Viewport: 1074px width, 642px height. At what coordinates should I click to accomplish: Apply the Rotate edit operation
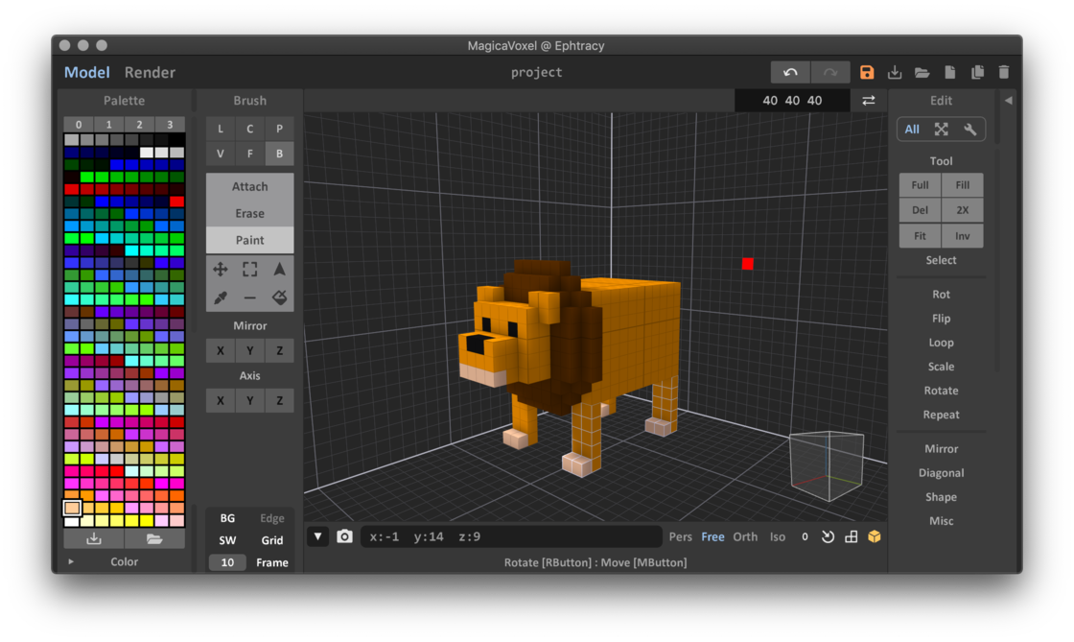click(x=941, y=391)
